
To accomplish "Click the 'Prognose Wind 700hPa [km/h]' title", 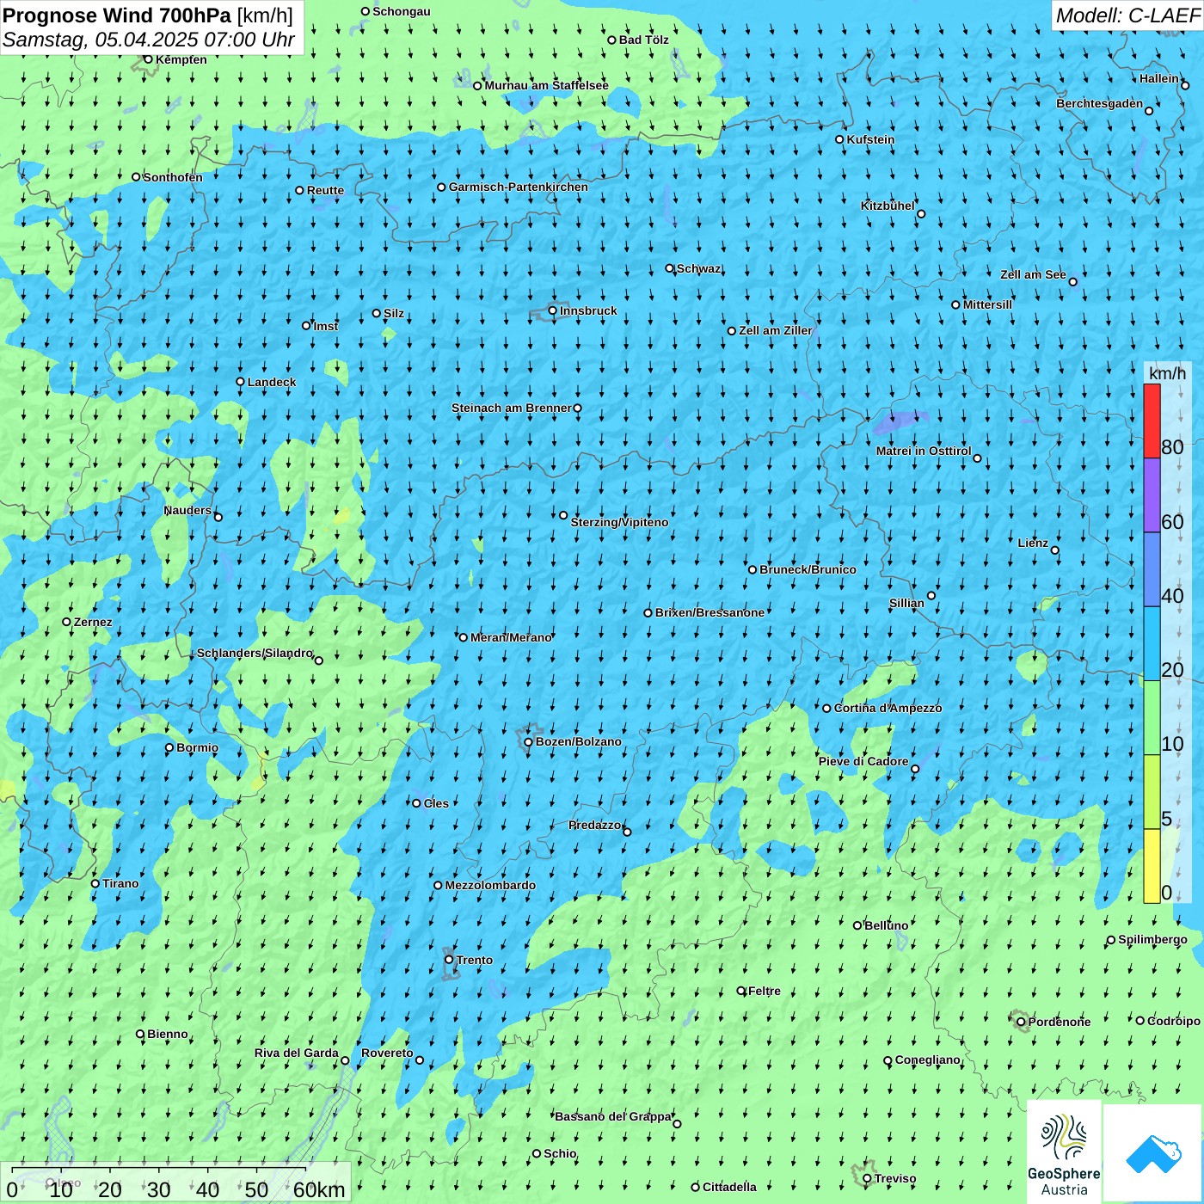I will (x=148, y=15).
